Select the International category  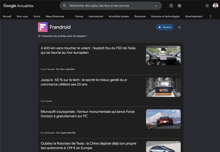(96, 16)
